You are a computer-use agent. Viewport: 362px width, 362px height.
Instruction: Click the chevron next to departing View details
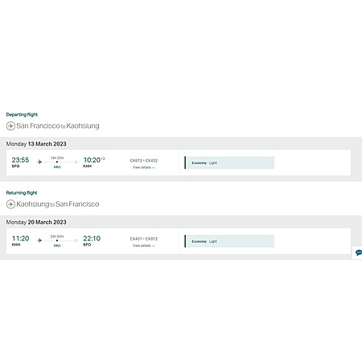[x=154, y=167]
